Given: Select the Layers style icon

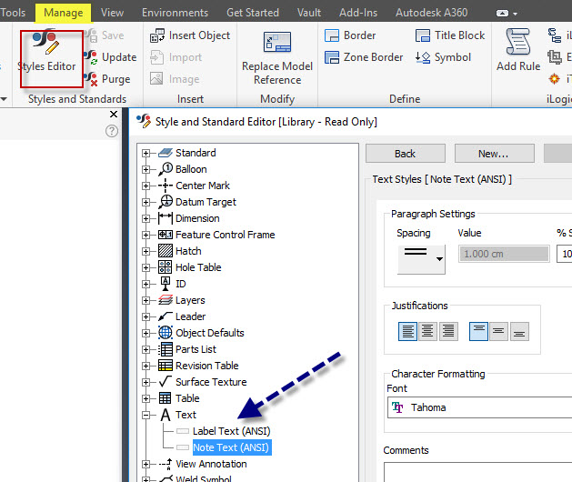Looking at the screenshot, I should coord(166,300).
